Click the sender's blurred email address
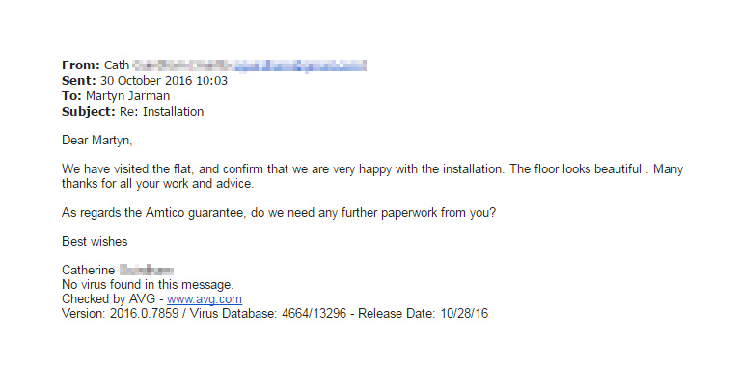 pyautogui.click(x=251, y=65)
